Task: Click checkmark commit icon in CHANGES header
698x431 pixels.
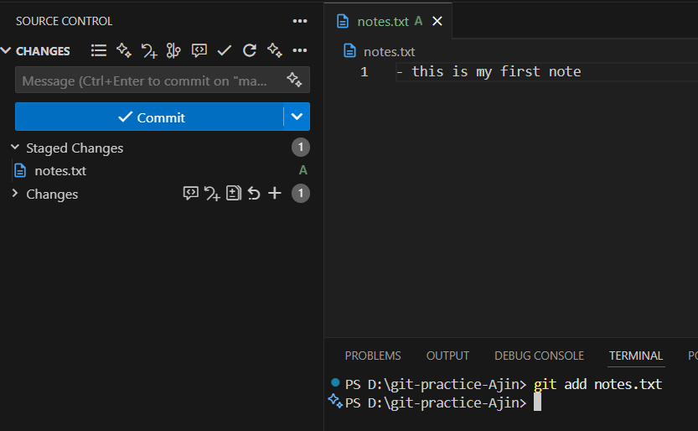Action: point(224,50)
